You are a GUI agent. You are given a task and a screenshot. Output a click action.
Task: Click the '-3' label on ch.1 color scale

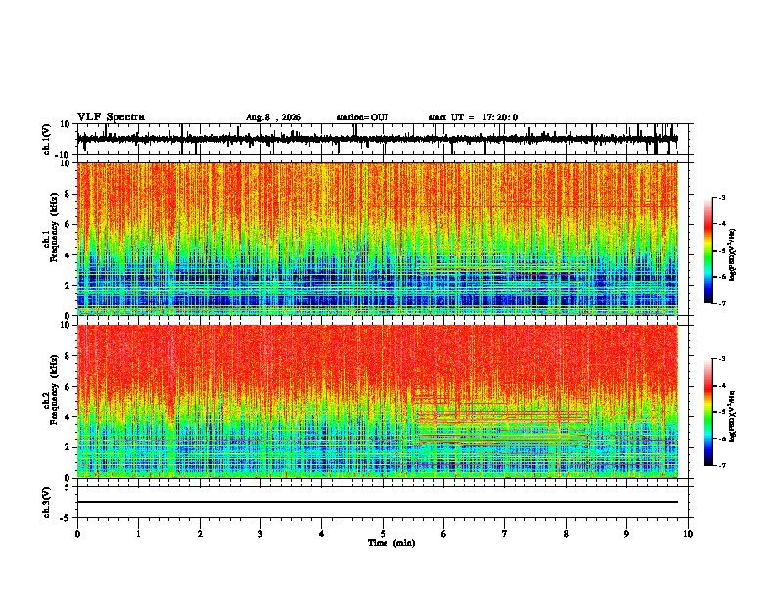point(722,198)
